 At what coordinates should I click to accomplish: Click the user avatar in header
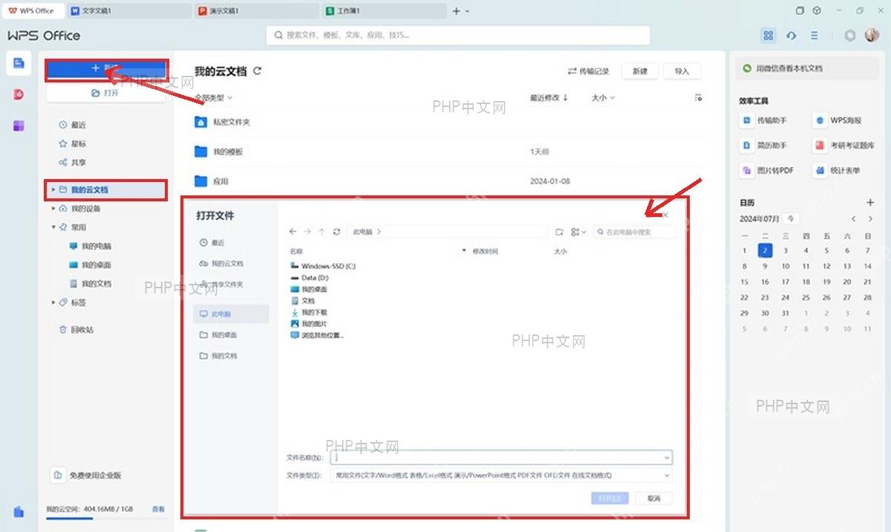872,36
